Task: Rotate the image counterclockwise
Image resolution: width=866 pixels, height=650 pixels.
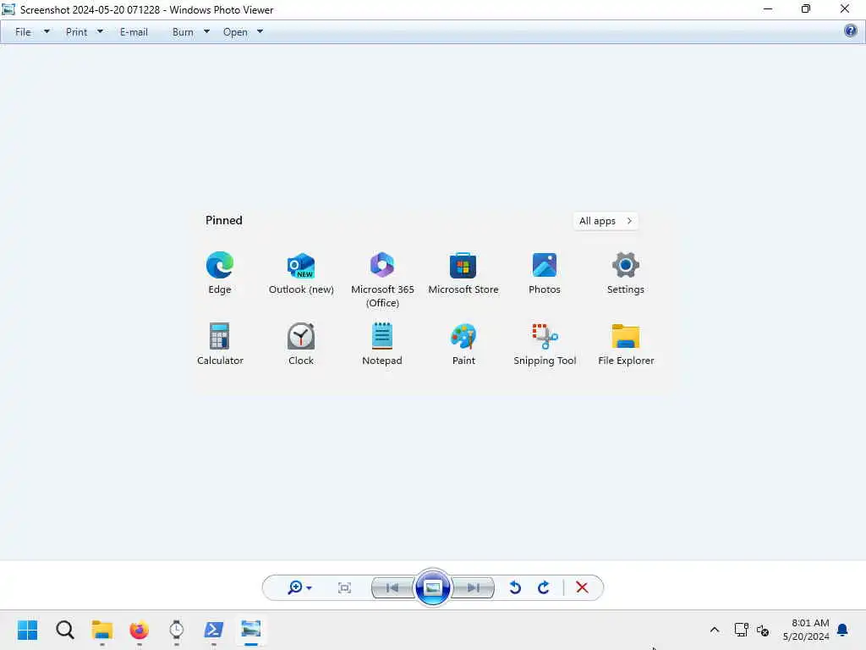Action: [x=515, y=587]
